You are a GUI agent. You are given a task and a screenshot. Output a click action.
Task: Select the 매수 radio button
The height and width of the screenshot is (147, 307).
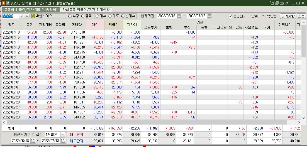click(97, 16)
